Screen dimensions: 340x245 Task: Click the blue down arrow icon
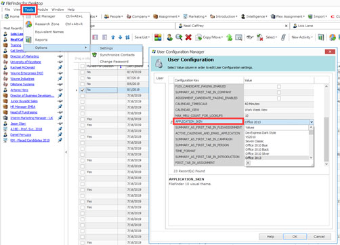pyautogui.click(x=121, y=37)
